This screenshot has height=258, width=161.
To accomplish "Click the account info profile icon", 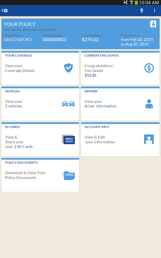I will pos(149,139).
